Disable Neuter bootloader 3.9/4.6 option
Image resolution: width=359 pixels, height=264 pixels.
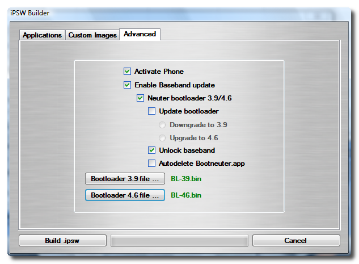[x=140, y=98]
